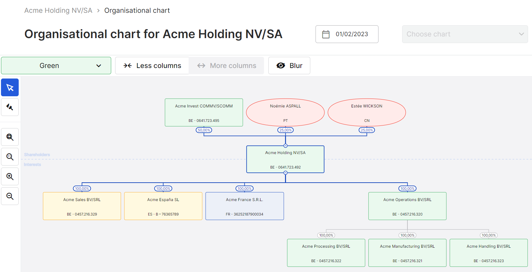Open the Choose chart dropdown
Screen dimensions: 532x272
[x=464, y=34]
